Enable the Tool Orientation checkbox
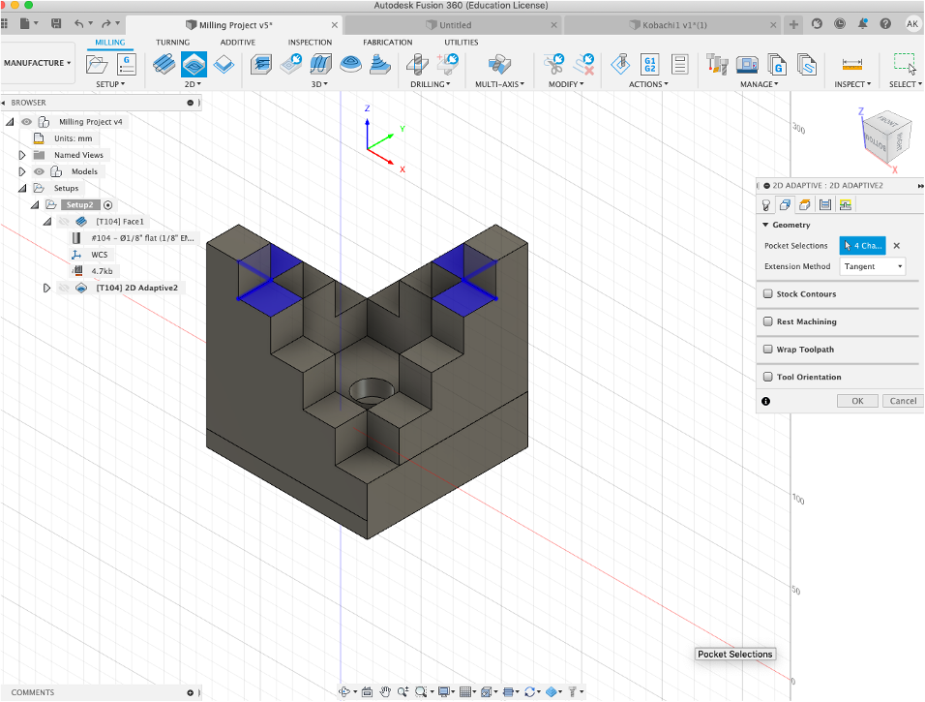925x702 pixels. tap(768, 377)
